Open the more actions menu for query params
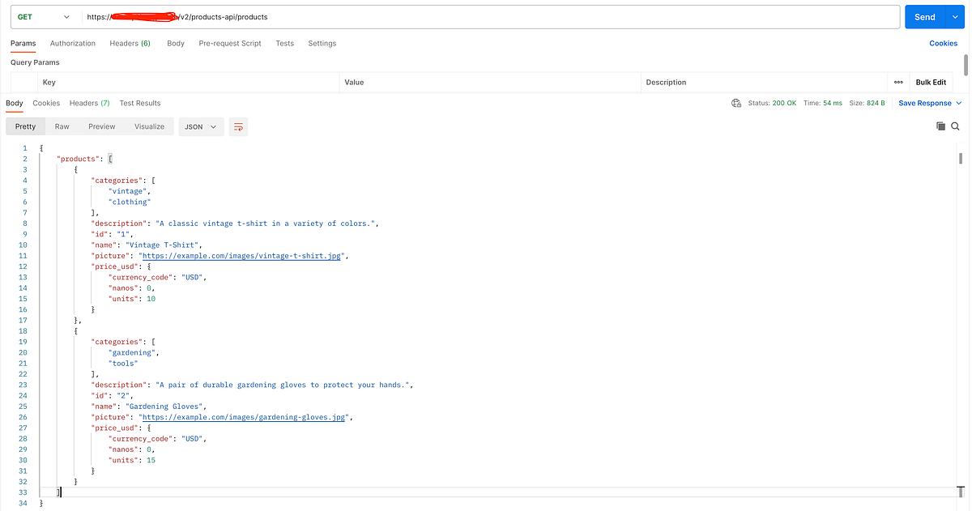This screenshot has height=511, width=972. tap(898, 82)
